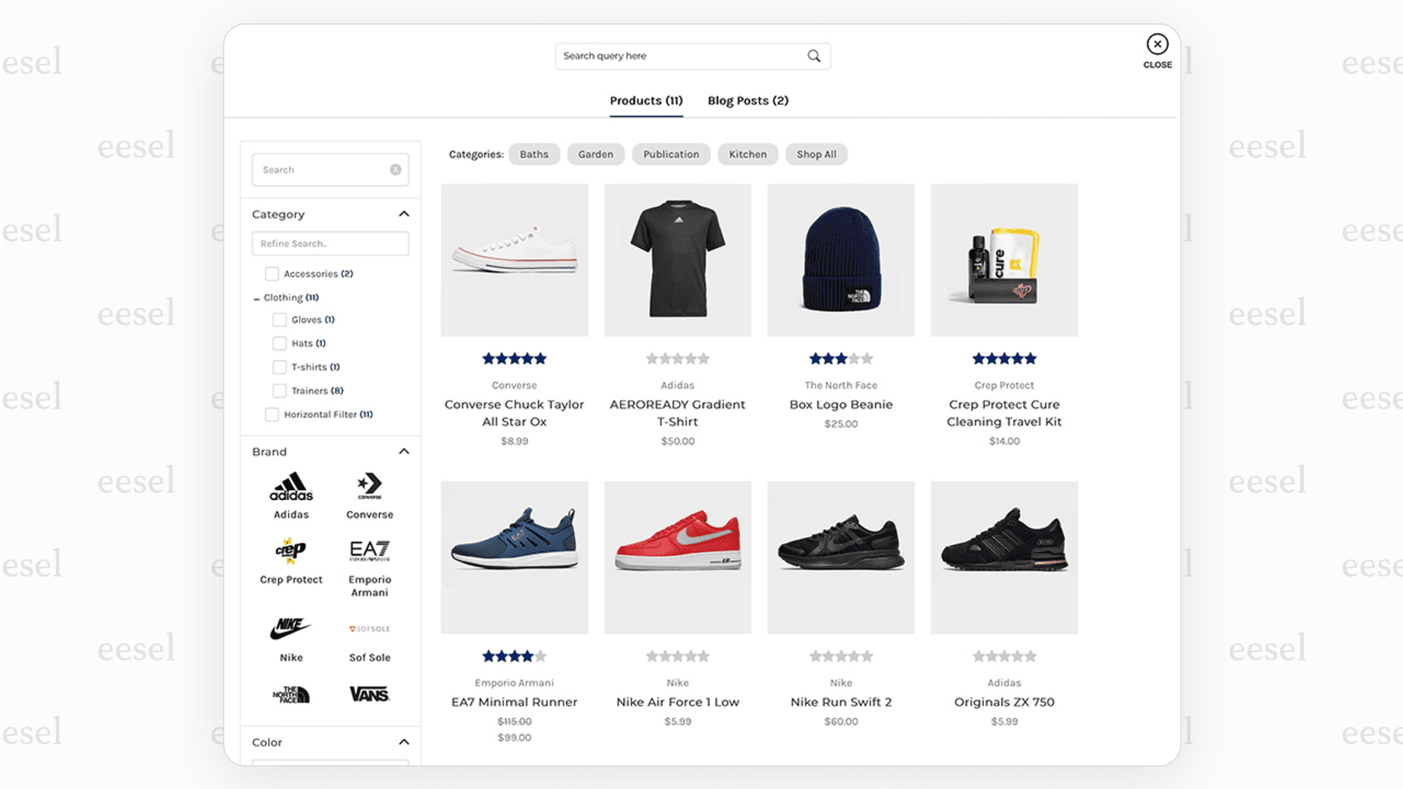
Task: Select the Emporio Armani EA7 logo
Action: pyautogui.click(x=368, y=551)
